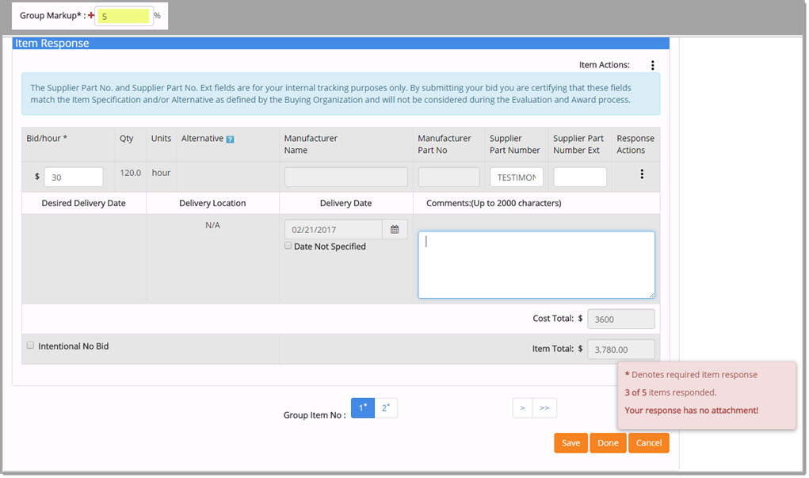This screenshot has height=478, width=809.
Task: Click the Bid/hour amount field
Action: tap(73, 178)
